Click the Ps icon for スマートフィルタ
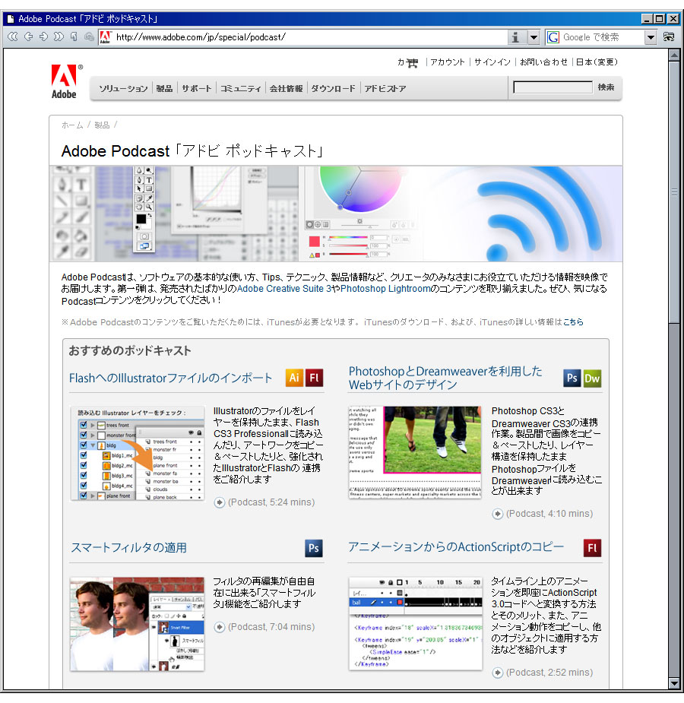684x703 pixels. pos(314,548)
